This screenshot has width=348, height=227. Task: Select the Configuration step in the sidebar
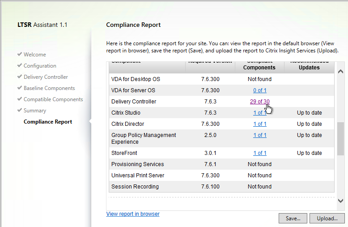(x=40, y=66)
